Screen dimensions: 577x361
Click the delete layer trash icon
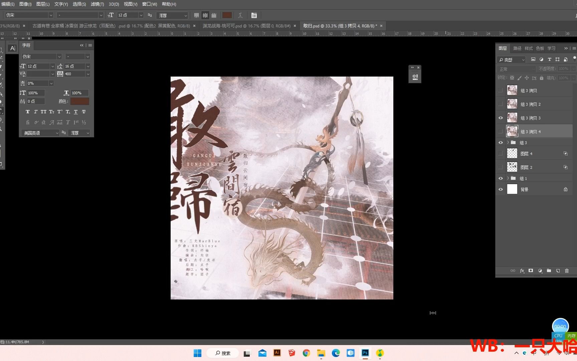(x=567, y=271)
